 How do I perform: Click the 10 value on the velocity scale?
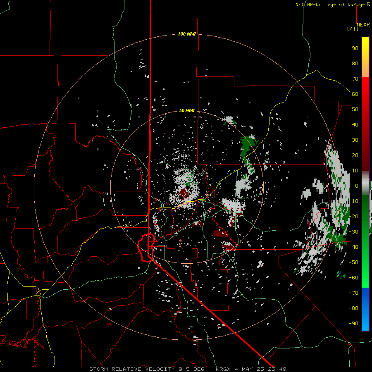pyautogui.click(x=355, y=171)
